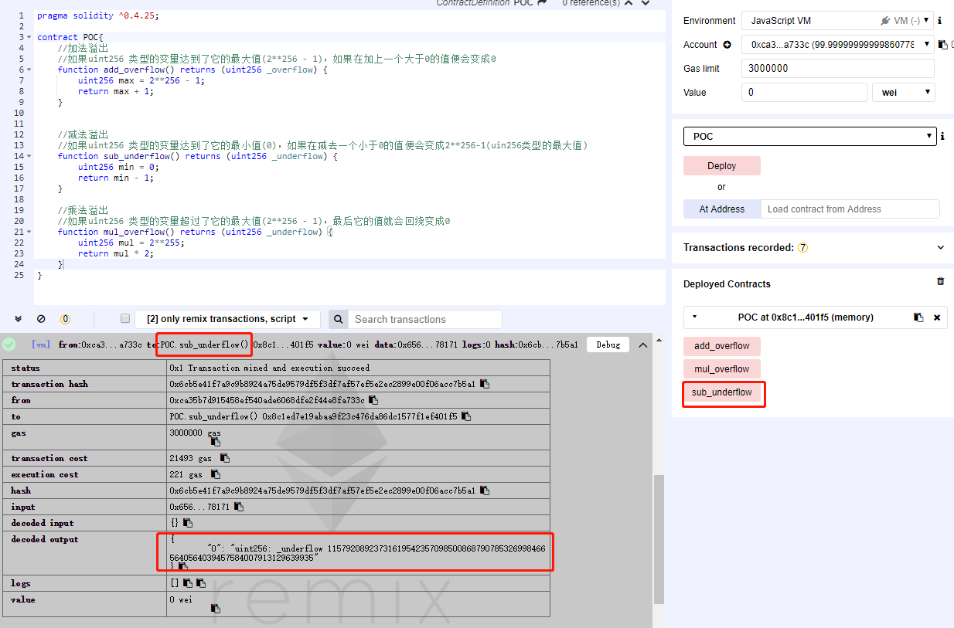954x628 pixels.
Task: Click the Debug button for the transaction
Action: click(x=608, y=345)
